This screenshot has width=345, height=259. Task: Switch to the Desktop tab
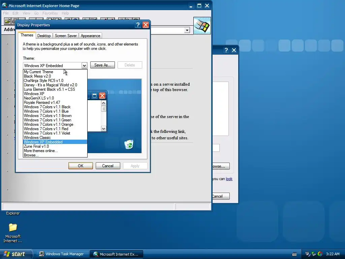(44, 36)
